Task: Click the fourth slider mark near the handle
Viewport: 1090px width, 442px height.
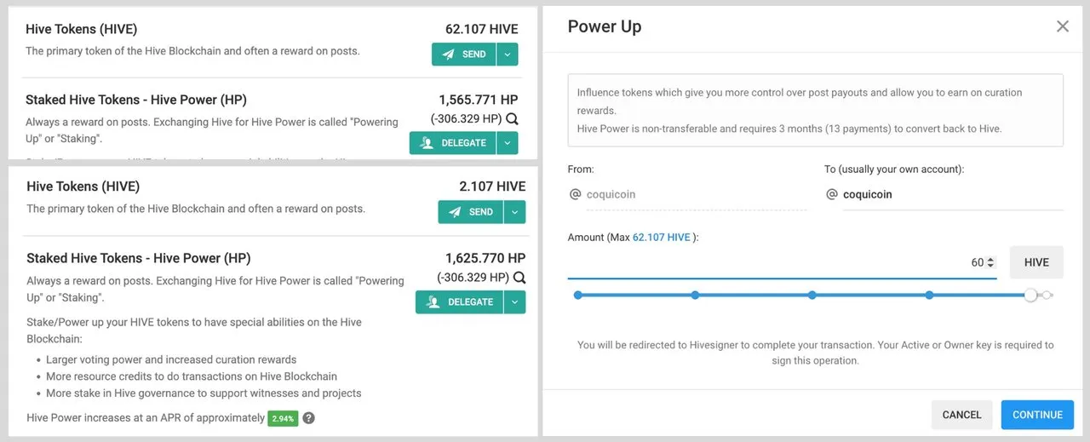Action: pos(929,296)
